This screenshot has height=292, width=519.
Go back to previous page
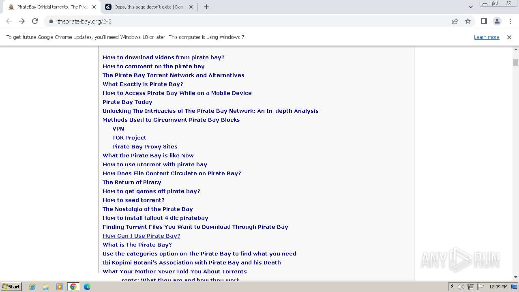(x=9, y=21)
